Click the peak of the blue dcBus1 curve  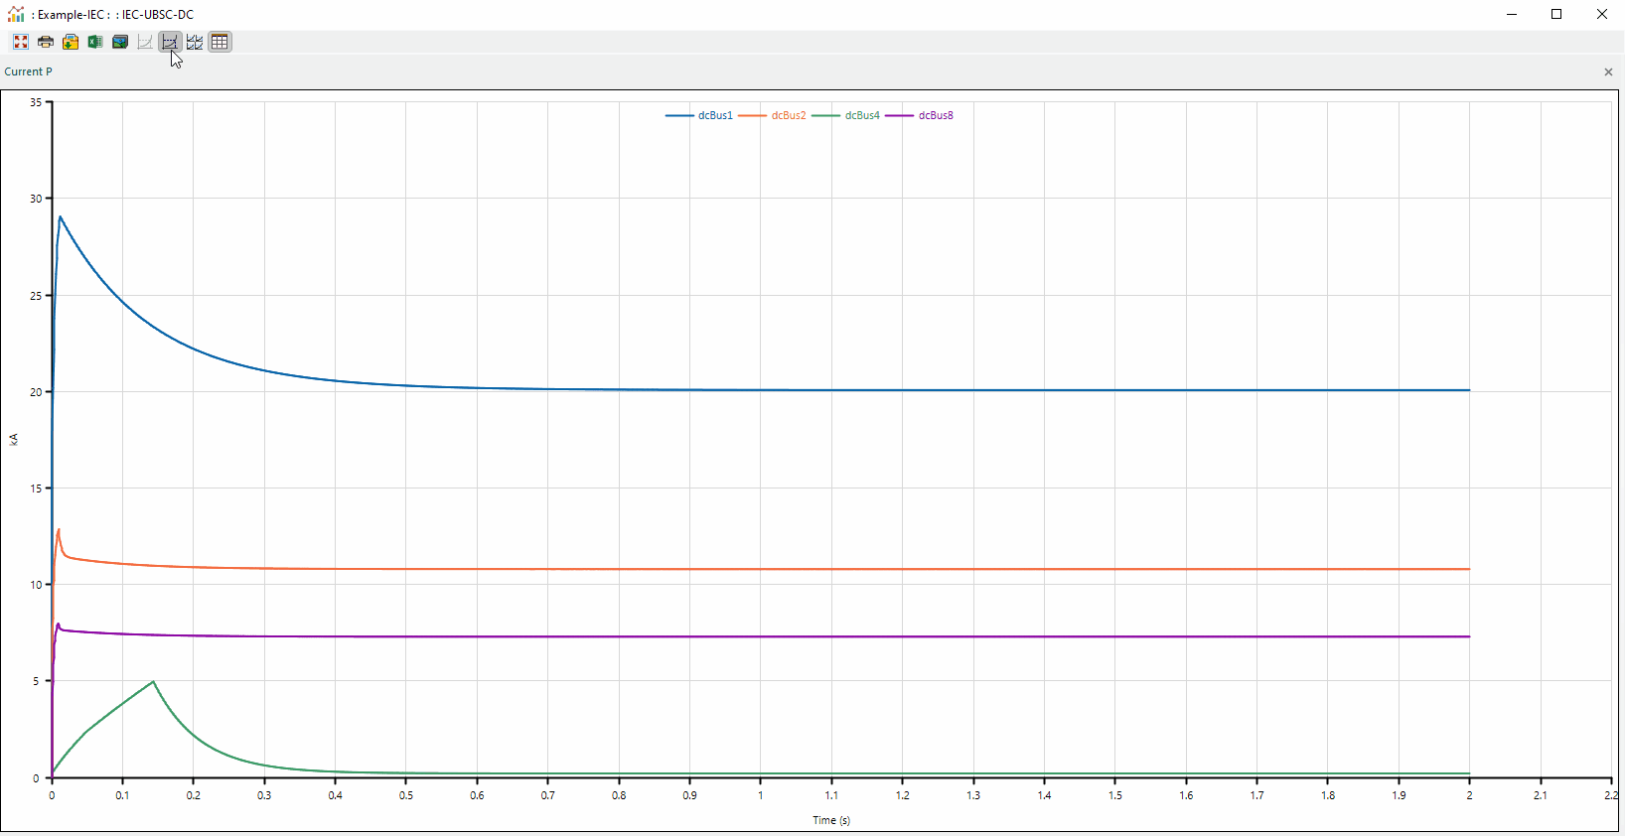(x=60, y=216)
